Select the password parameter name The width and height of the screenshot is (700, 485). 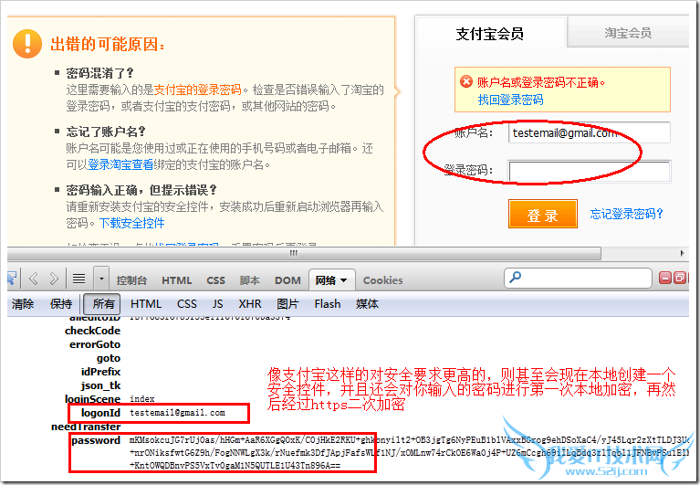[x=96, y=440]
